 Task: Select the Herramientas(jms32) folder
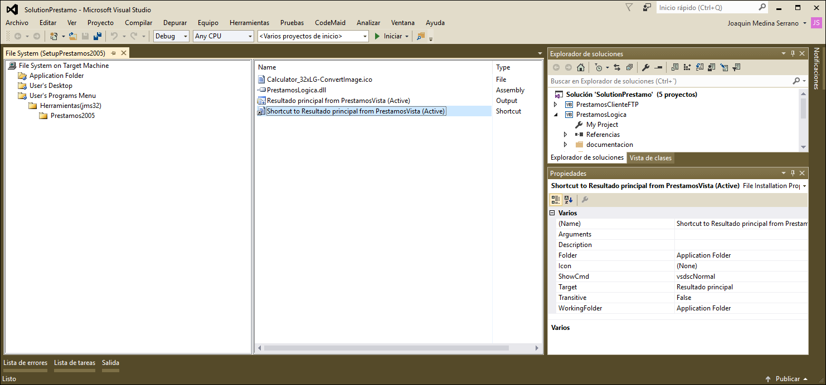[x=70, y=106]
